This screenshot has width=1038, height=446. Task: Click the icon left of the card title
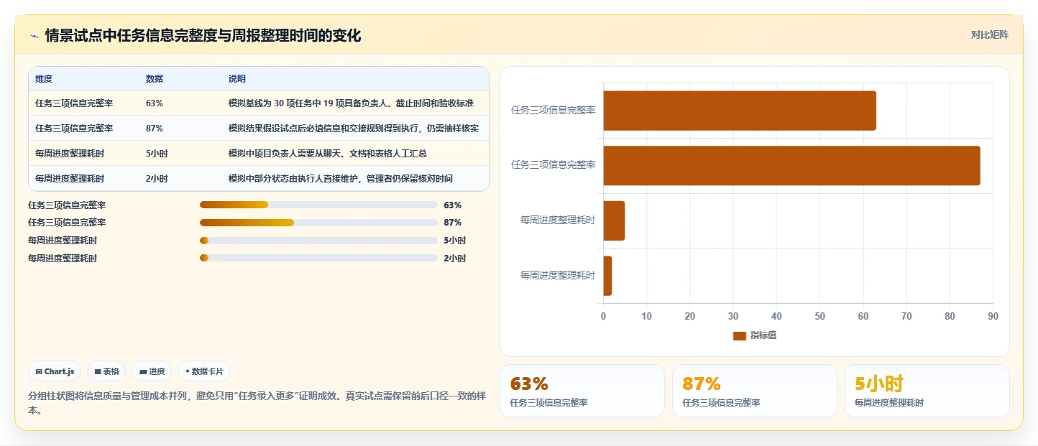click(x=34, y=36)
